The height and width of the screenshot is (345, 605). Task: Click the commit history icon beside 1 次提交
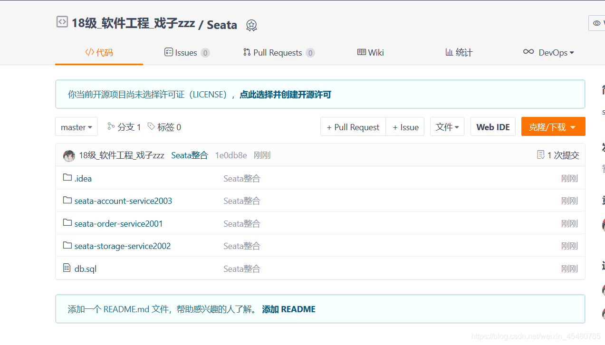[x=541, y=154]
